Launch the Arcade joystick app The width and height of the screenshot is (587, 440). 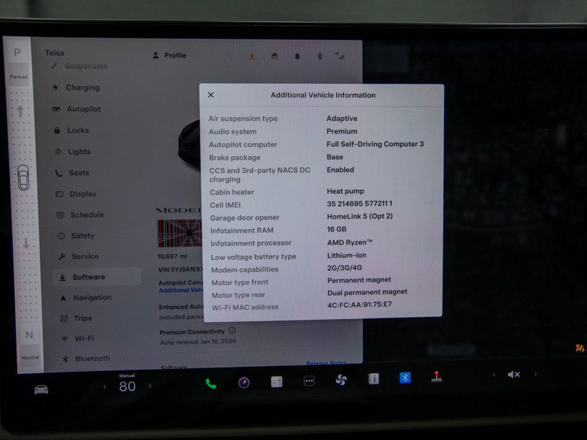pos(437,377)
